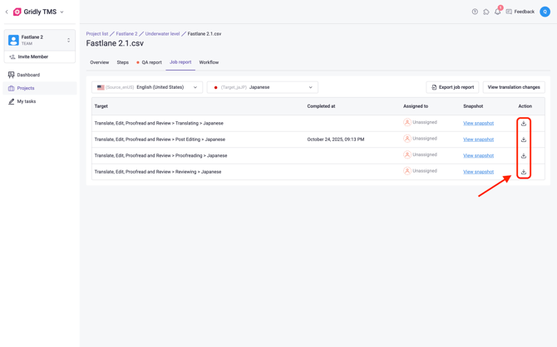
Task: Open the Japanese target language dropdown
Action: 262,87
